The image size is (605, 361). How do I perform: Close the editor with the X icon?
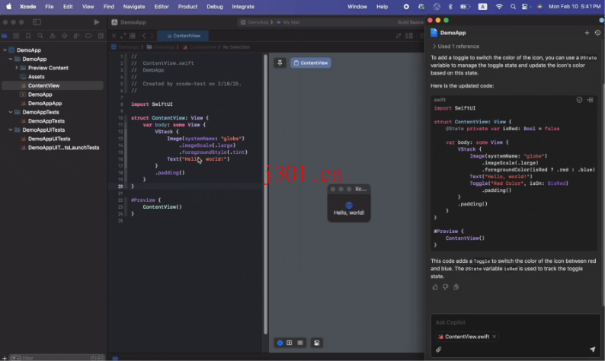coord(114,36)
